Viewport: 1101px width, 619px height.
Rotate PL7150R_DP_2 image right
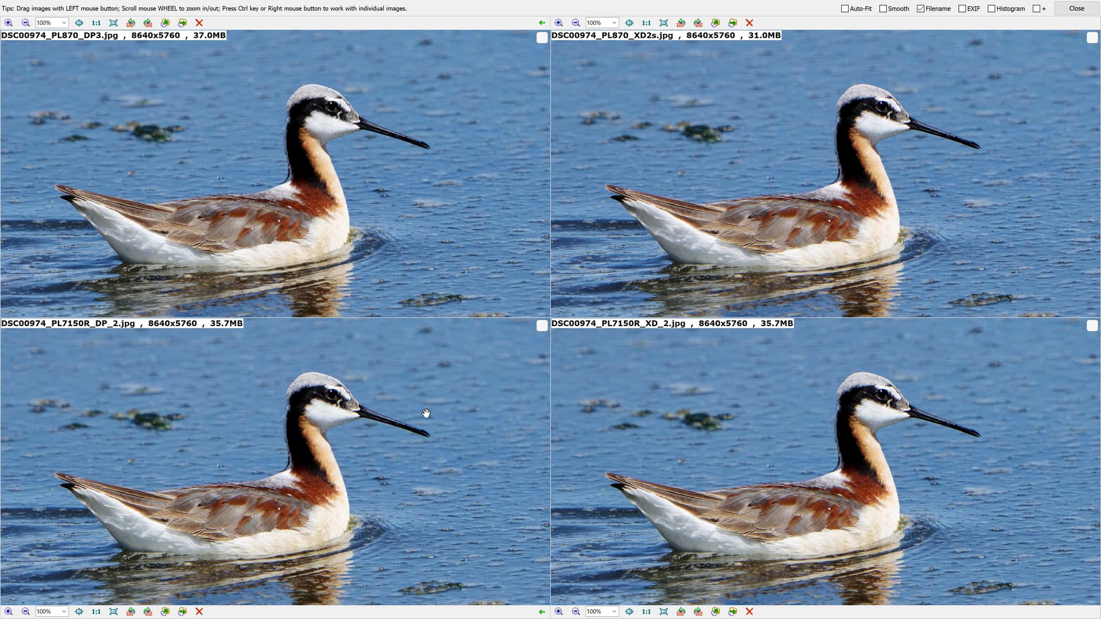point(148,612)
